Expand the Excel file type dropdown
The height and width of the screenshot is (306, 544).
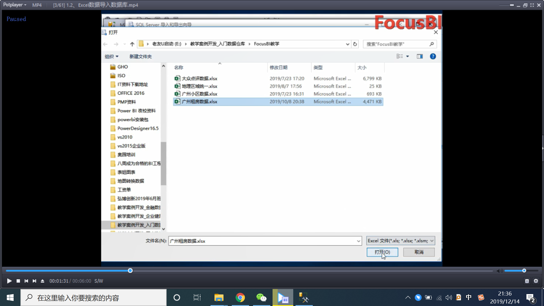point(432,241)
